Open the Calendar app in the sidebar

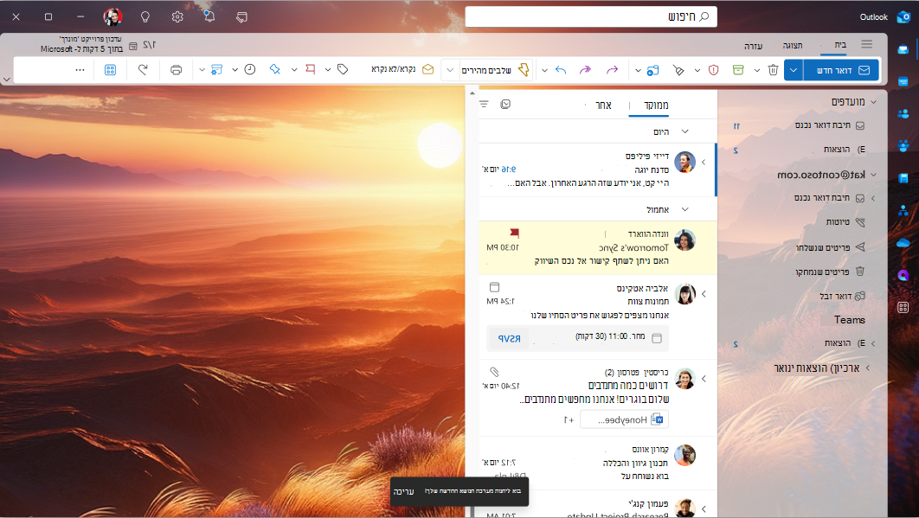point(903,81)
